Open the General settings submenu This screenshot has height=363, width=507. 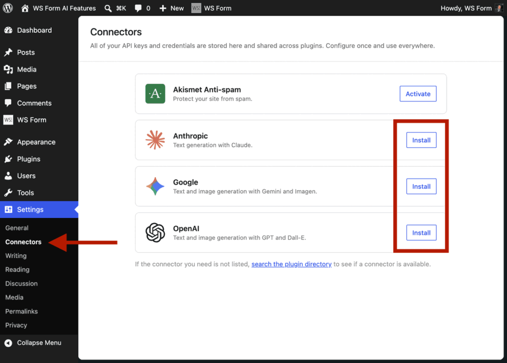click(x=17, y=228)
